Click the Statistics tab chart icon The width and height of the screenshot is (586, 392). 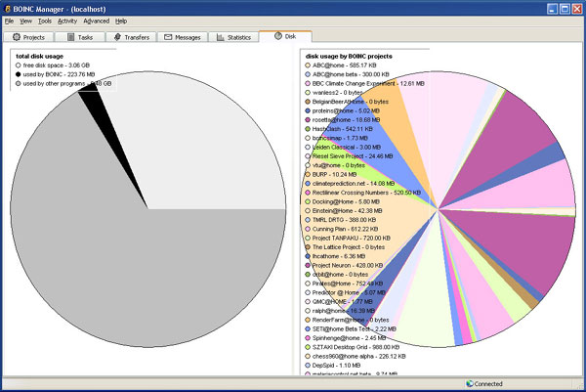click(x=221, y=37)
